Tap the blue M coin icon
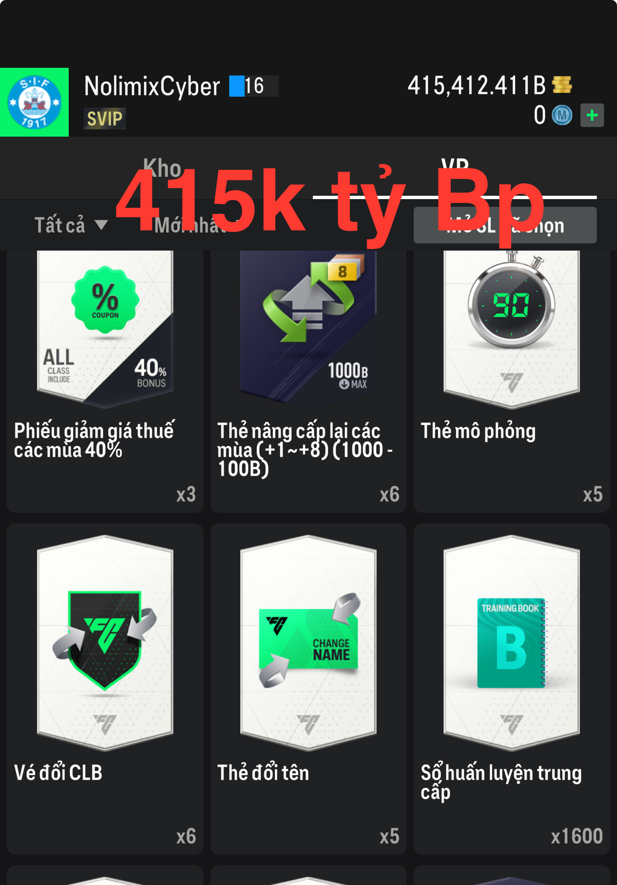 tap(562, 115)
